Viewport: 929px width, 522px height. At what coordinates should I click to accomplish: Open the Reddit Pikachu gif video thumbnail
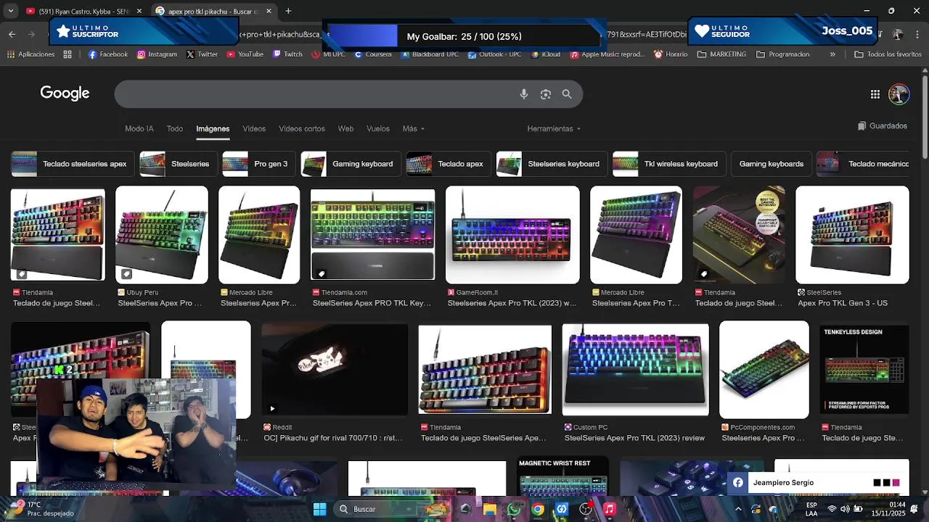(x=335, y=369)
